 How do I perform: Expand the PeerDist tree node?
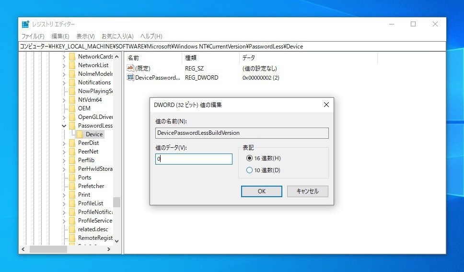pyautogui.click(x=64, y=143)
